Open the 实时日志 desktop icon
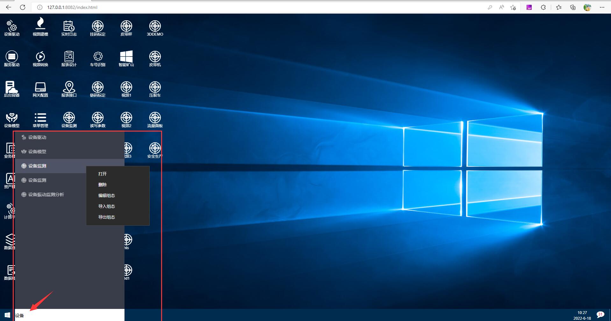The width and height of the screenshot is (611, 321). (x=69, y=28)
